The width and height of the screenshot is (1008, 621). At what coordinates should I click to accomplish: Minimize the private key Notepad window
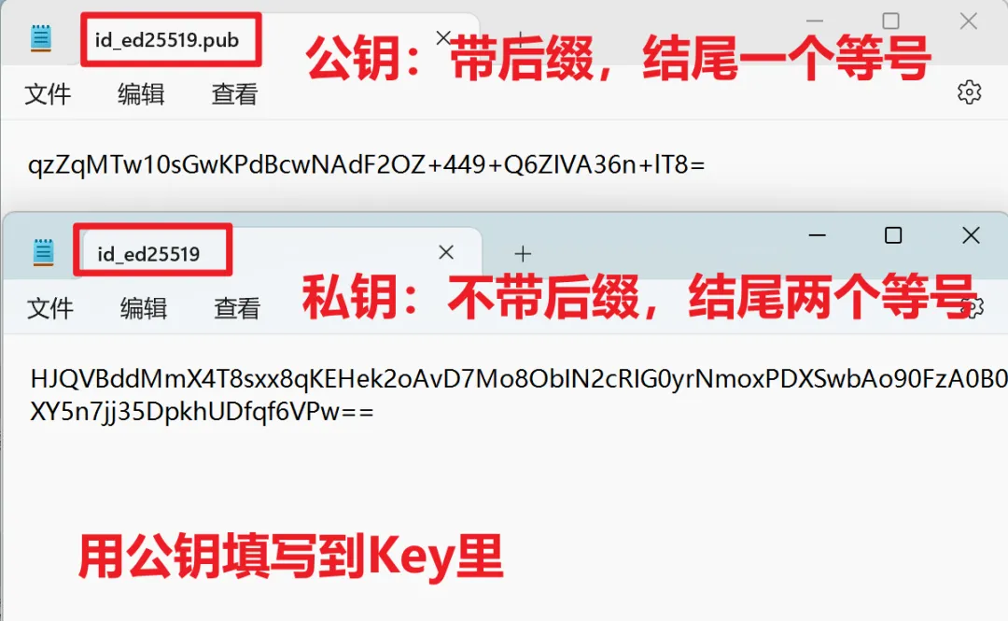tap(817, 235)
